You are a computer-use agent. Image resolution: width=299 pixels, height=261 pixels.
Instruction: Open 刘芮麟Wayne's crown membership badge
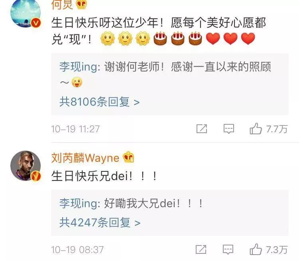click(x=128, y=157)
